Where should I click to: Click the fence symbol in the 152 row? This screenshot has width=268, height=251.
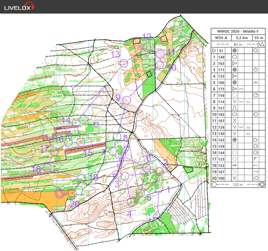click(235, 165)
